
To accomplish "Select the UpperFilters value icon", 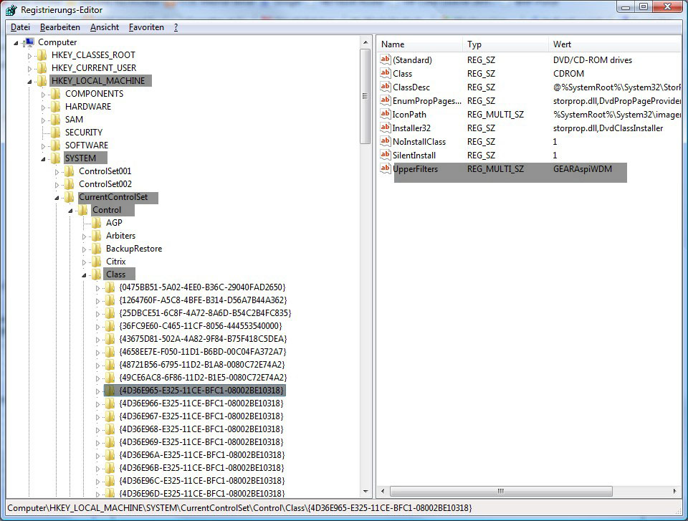I will (x=386, y=169).
